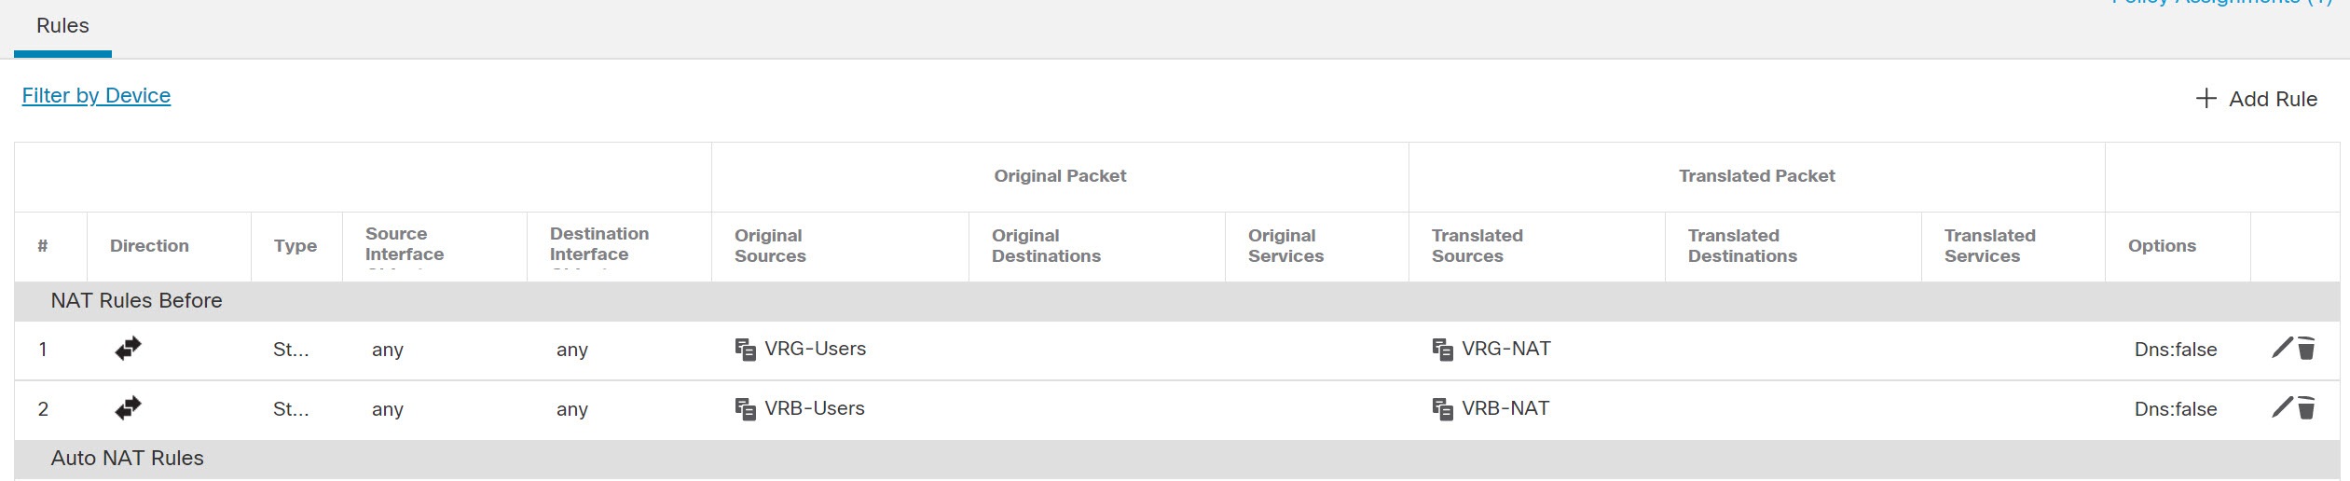Click the bidirectional arrow icon in rule 2
This screenshot has width=2350, height=481.
point(128,408)
